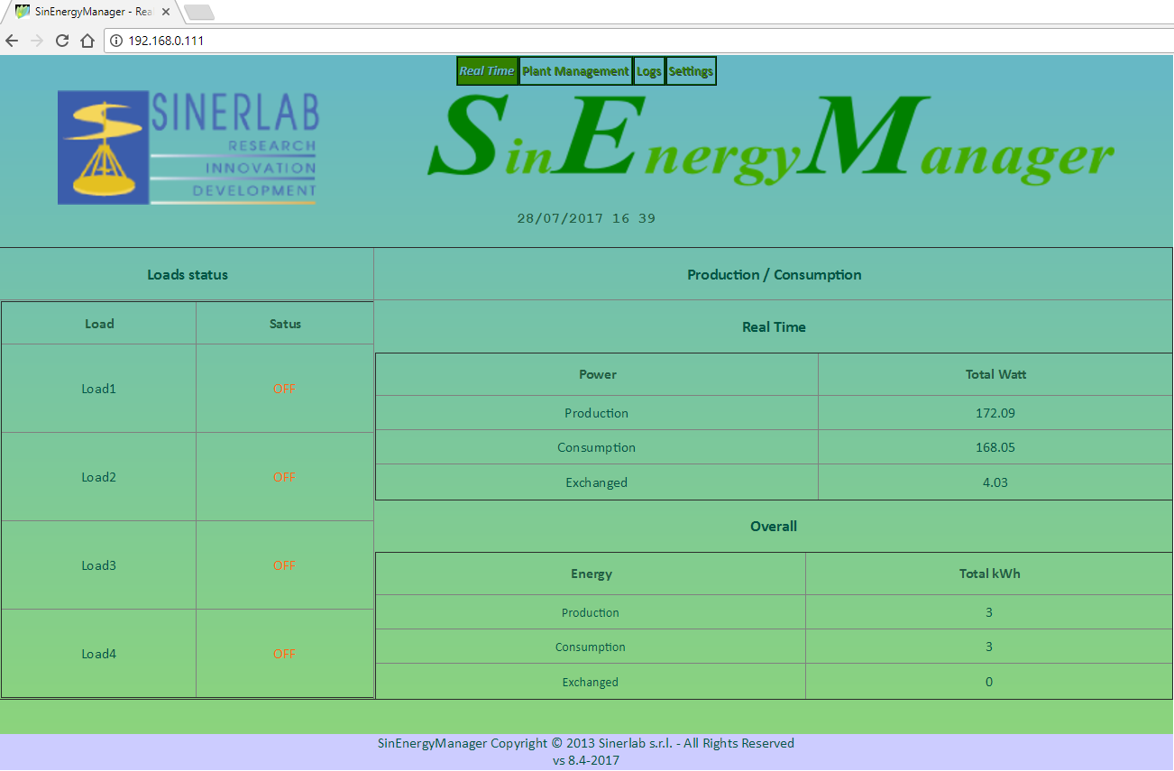Select the Load2 row label
Screen dimensions: 1174x771
99,477
